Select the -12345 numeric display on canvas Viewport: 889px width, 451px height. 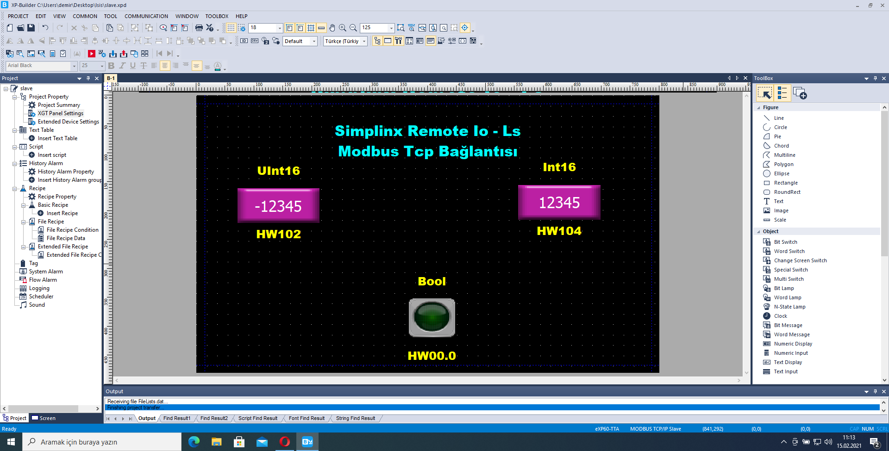[x=278, y=205]
